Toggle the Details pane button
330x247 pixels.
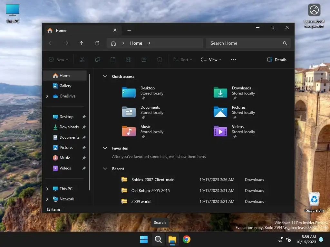pos(277,59)
